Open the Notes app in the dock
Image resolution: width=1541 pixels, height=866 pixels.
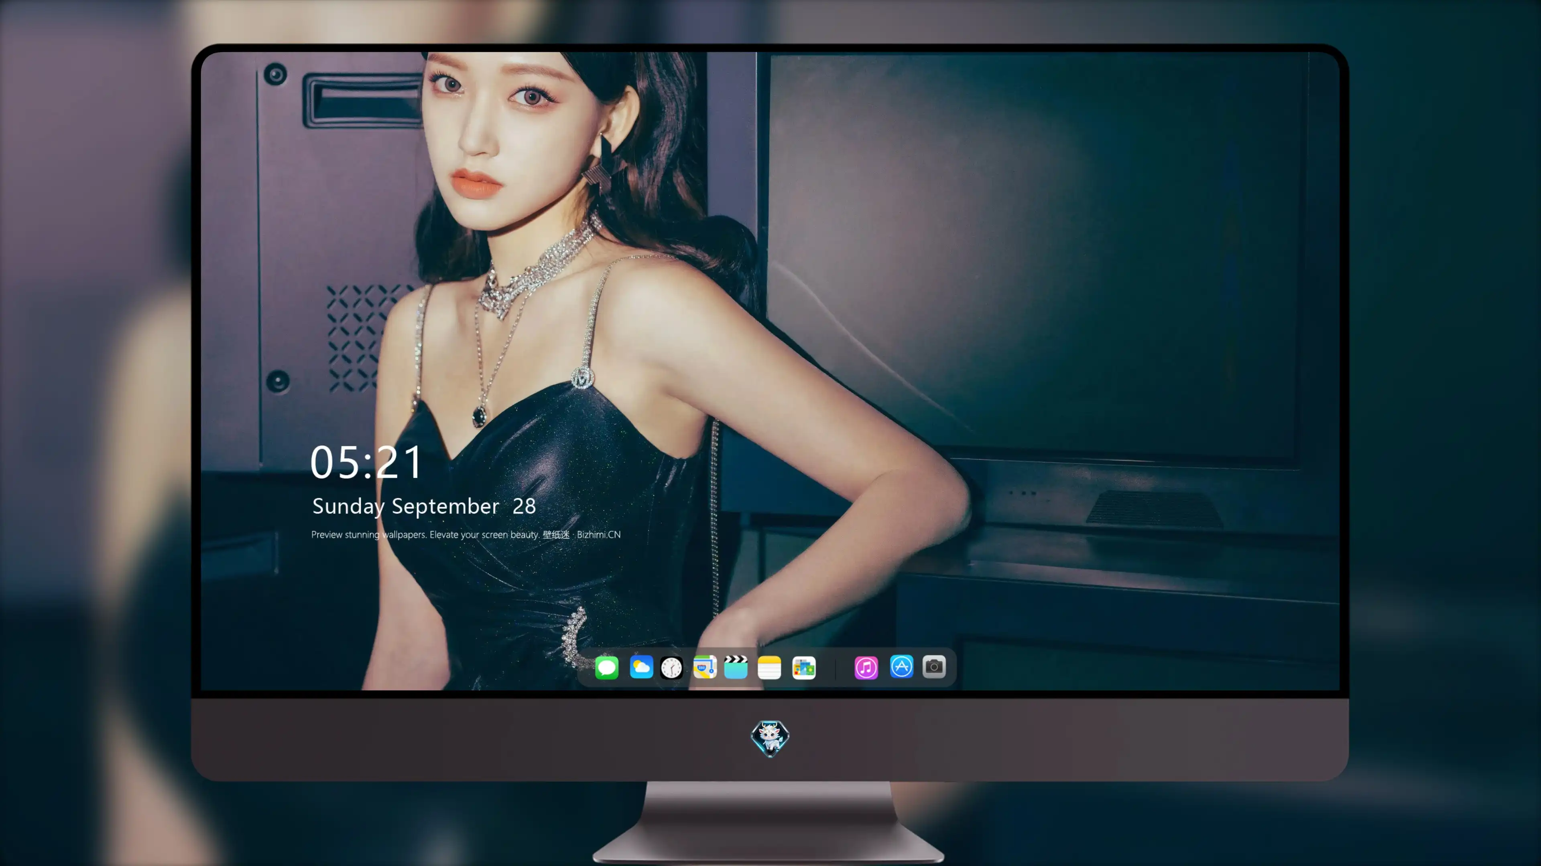(769, 667)
